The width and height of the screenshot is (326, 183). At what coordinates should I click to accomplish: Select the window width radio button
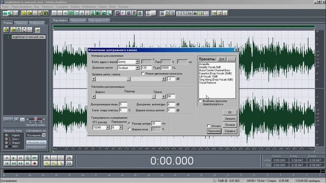click(x=129, y=129)
